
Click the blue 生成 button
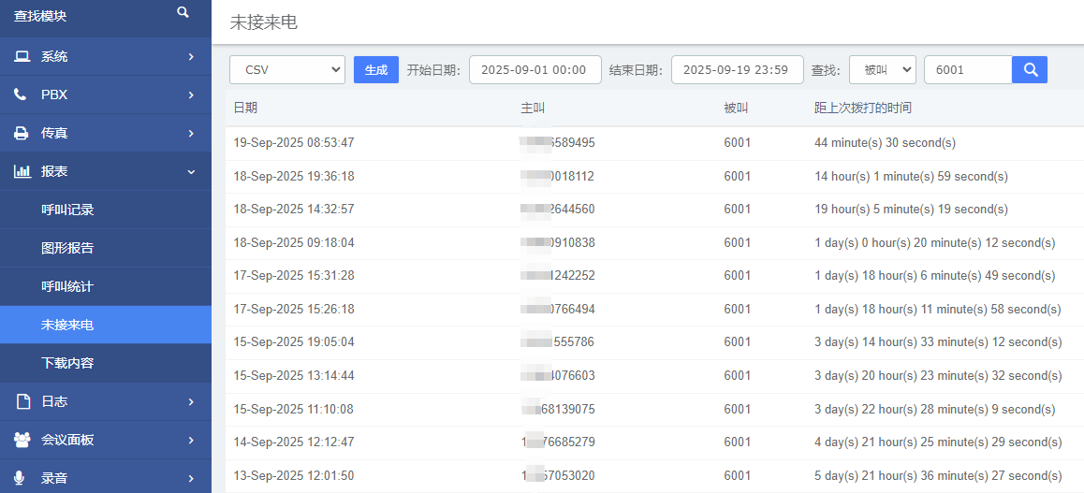[375, 70]
